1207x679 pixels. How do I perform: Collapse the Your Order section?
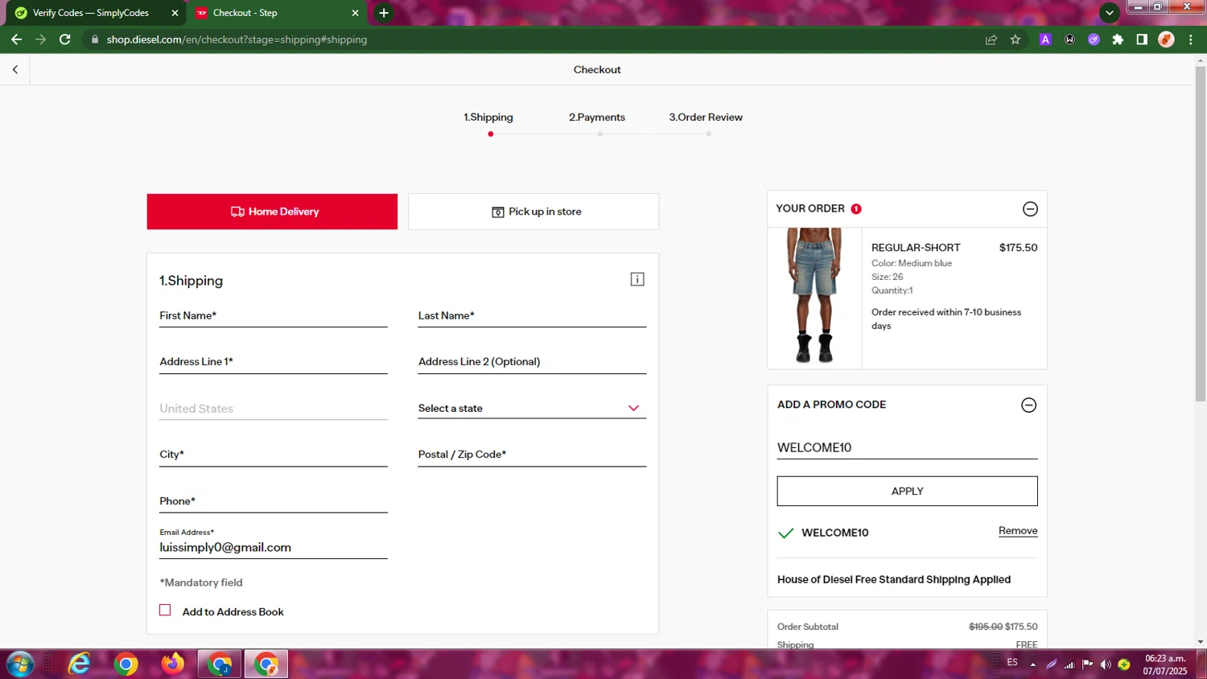1030,209
